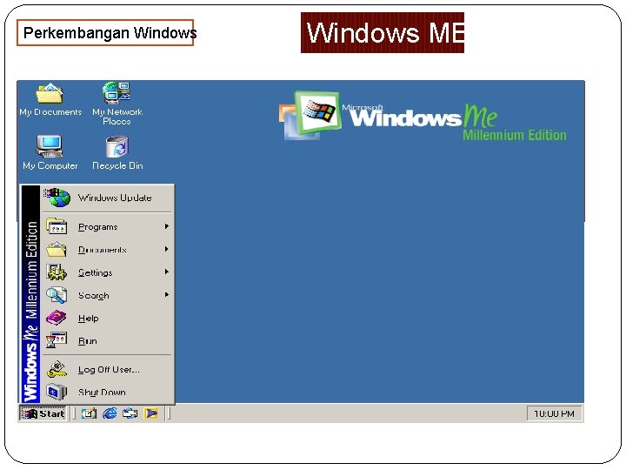
Task: Open the Settings menu entry
Action: point(108,272)
